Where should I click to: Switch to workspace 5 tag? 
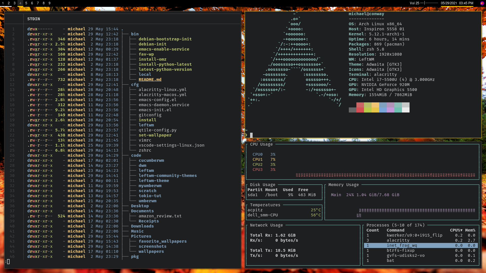[26, 3]
